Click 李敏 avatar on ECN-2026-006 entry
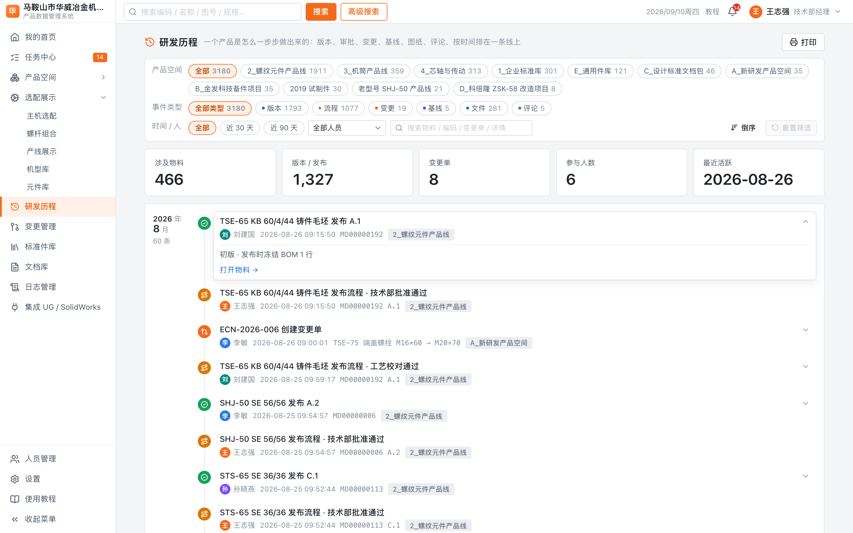This screenshot has width=853, height=533. (x=225, y=343)
